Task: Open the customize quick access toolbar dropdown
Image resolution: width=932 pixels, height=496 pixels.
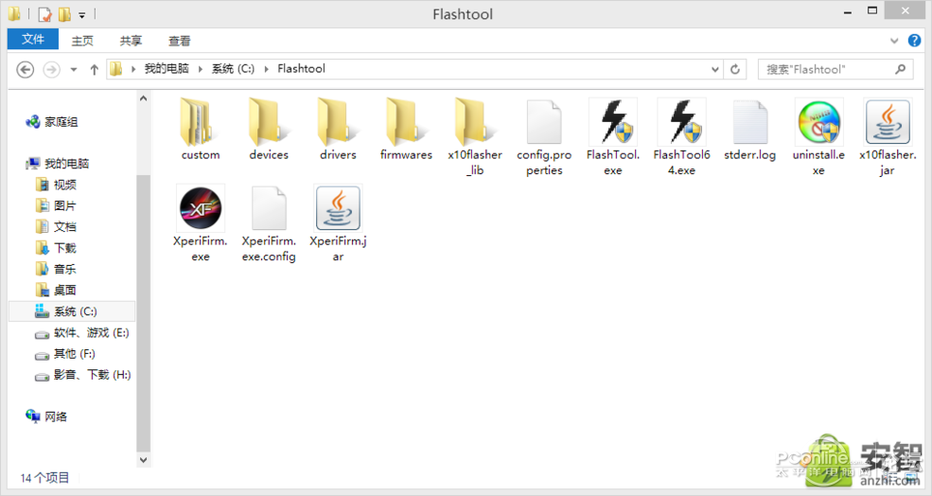Action: point(82,14)
